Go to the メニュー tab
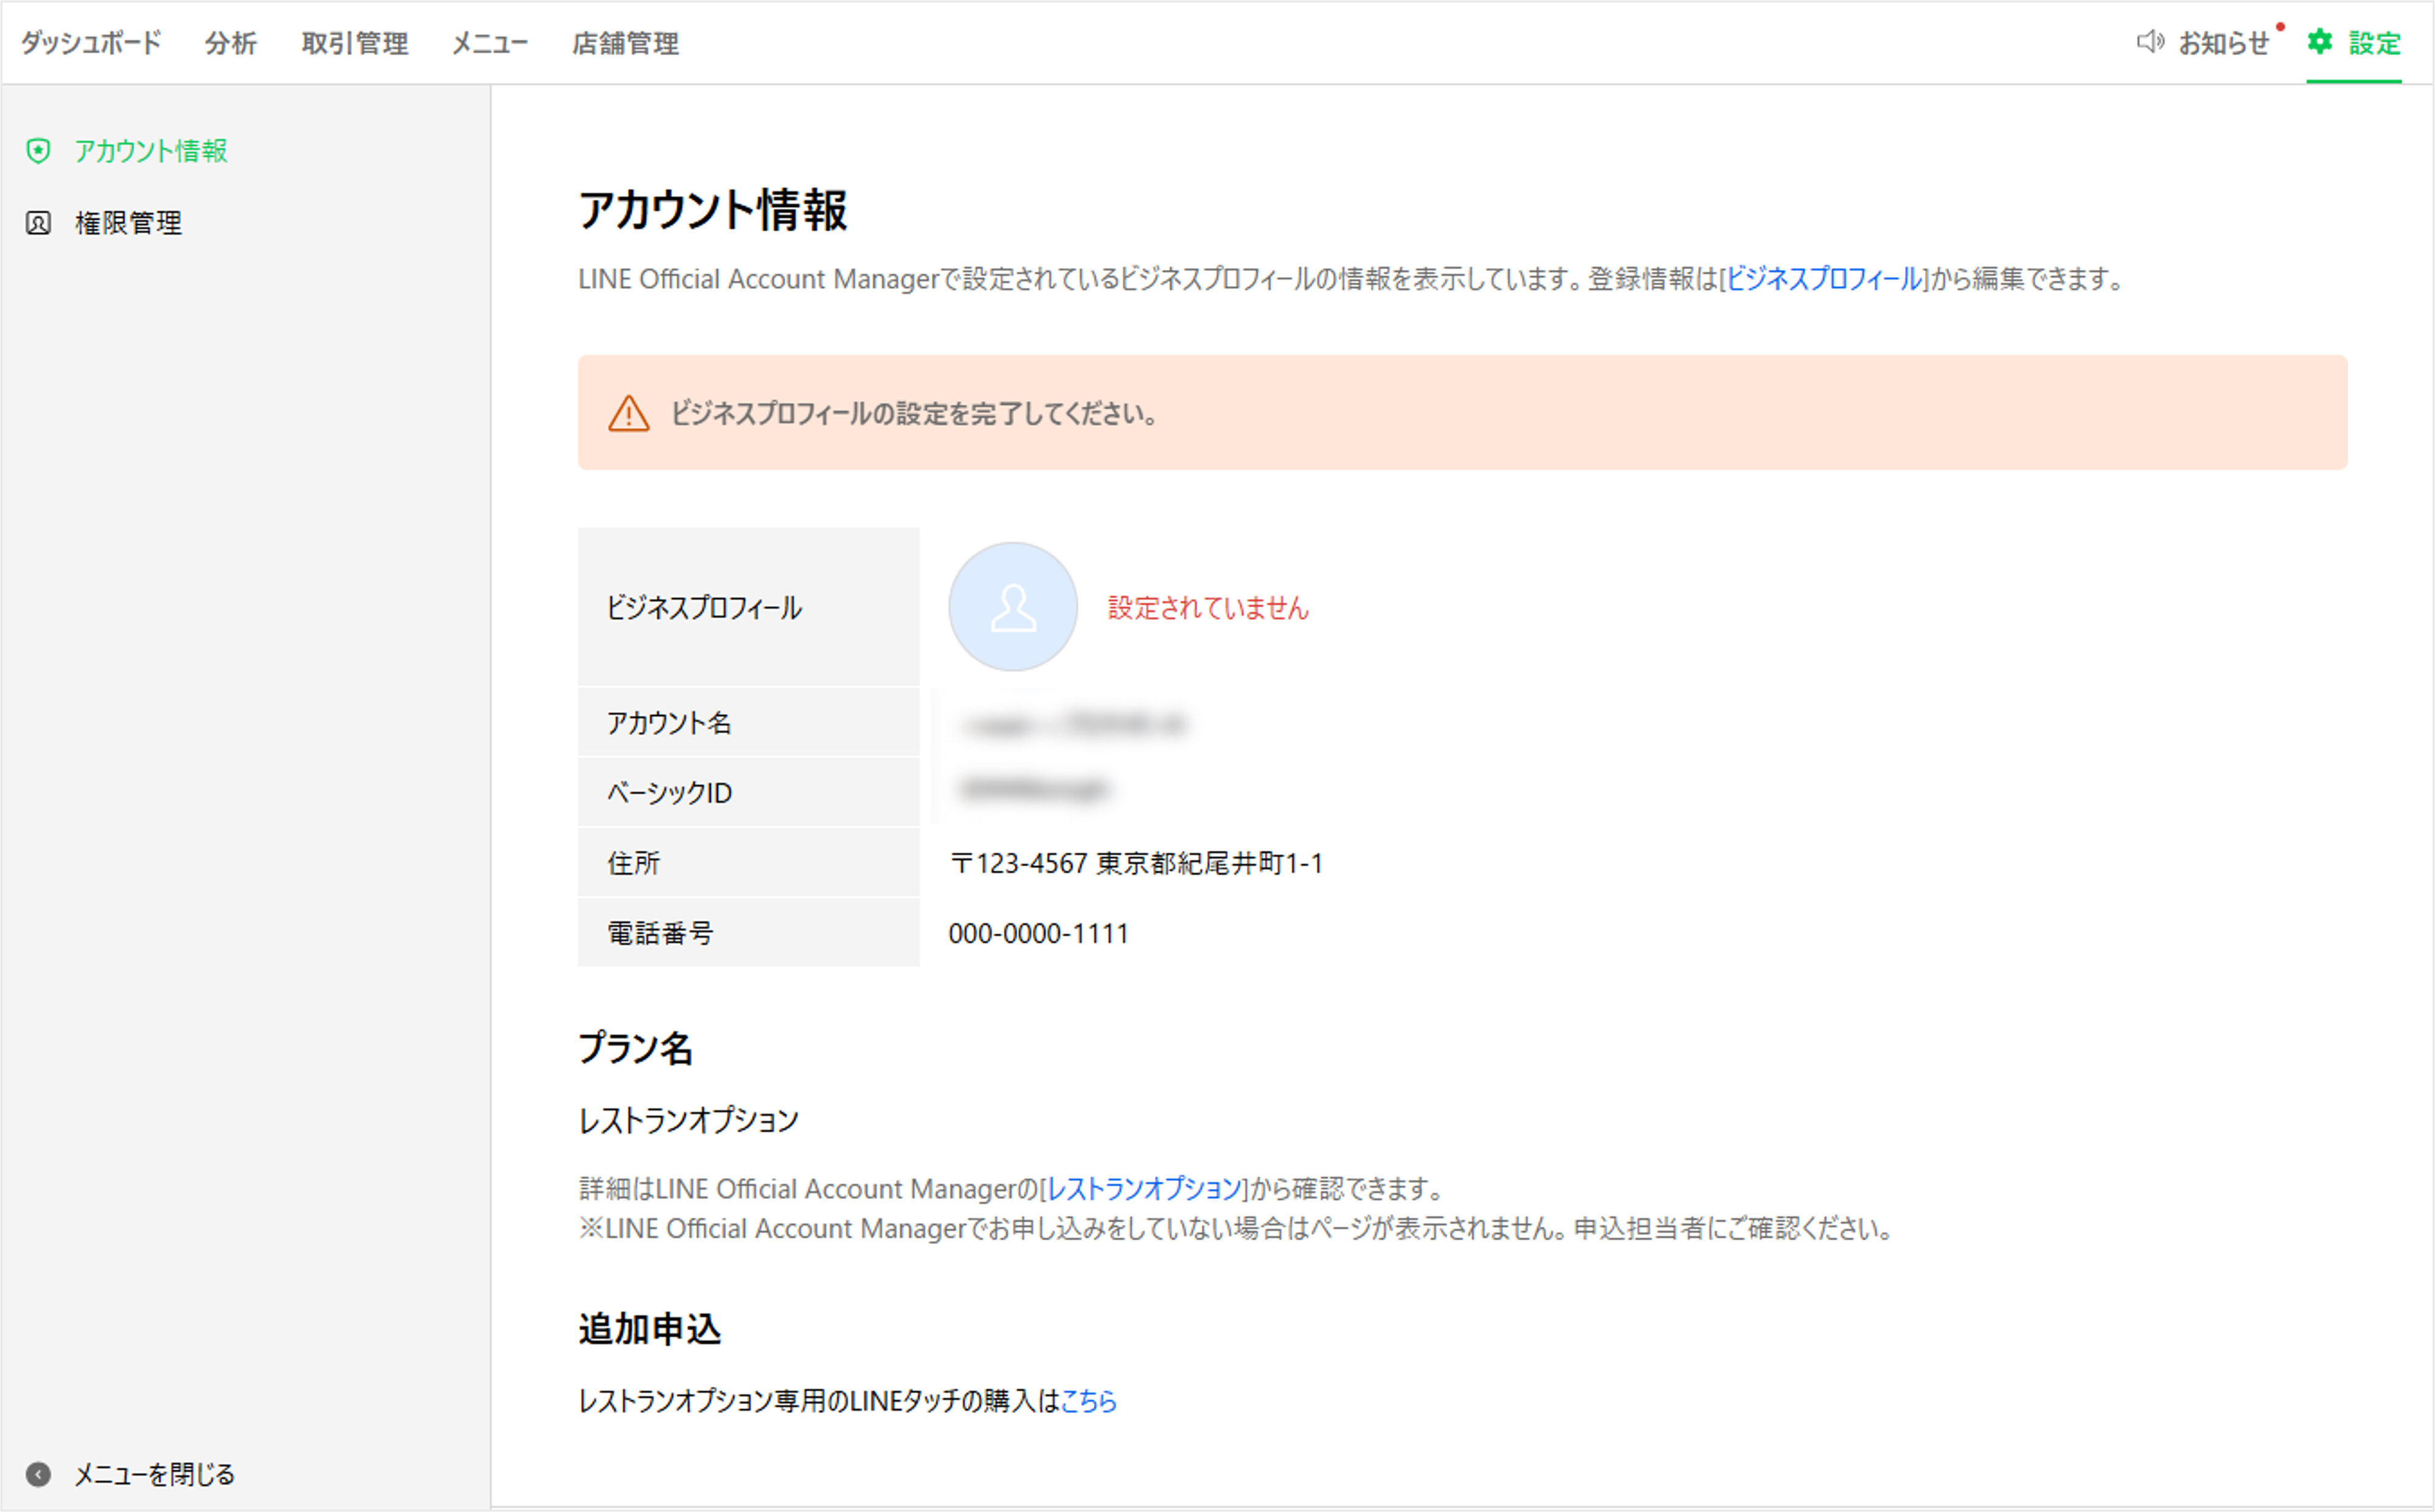The image size is (2435, 1512). [490, 43]
